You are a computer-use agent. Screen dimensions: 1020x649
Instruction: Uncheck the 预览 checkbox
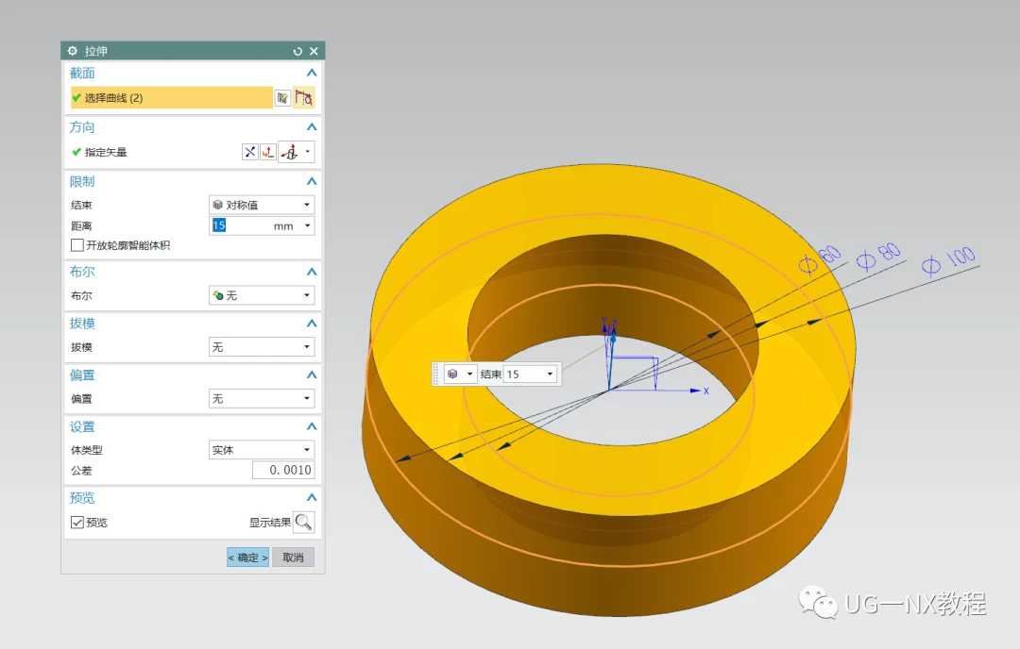coord(77,523)
